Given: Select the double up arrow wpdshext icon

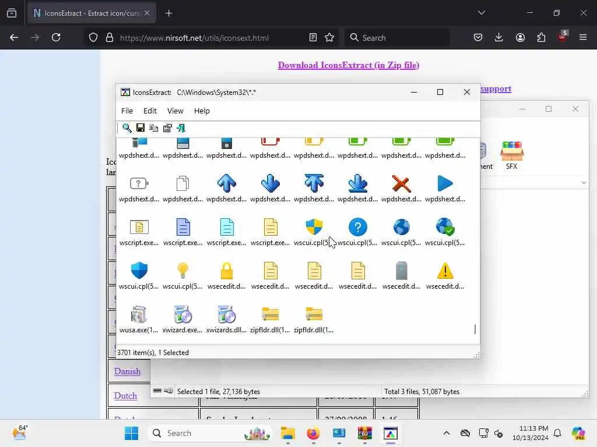Looking at the screenshot, I should tap(314, 183).
